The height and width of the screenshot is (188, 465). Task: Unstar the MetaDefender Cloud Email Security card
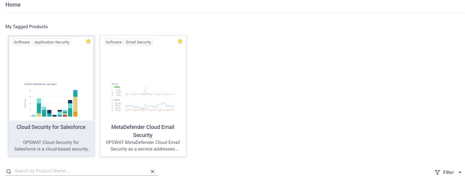tap(180, 41)
